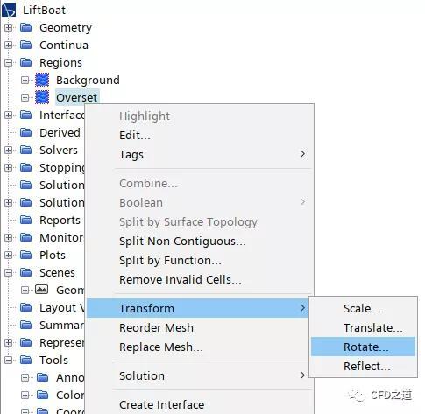Select the Overset region item
This screenshot has height=414, width=425.
click(x=77, y=97)
